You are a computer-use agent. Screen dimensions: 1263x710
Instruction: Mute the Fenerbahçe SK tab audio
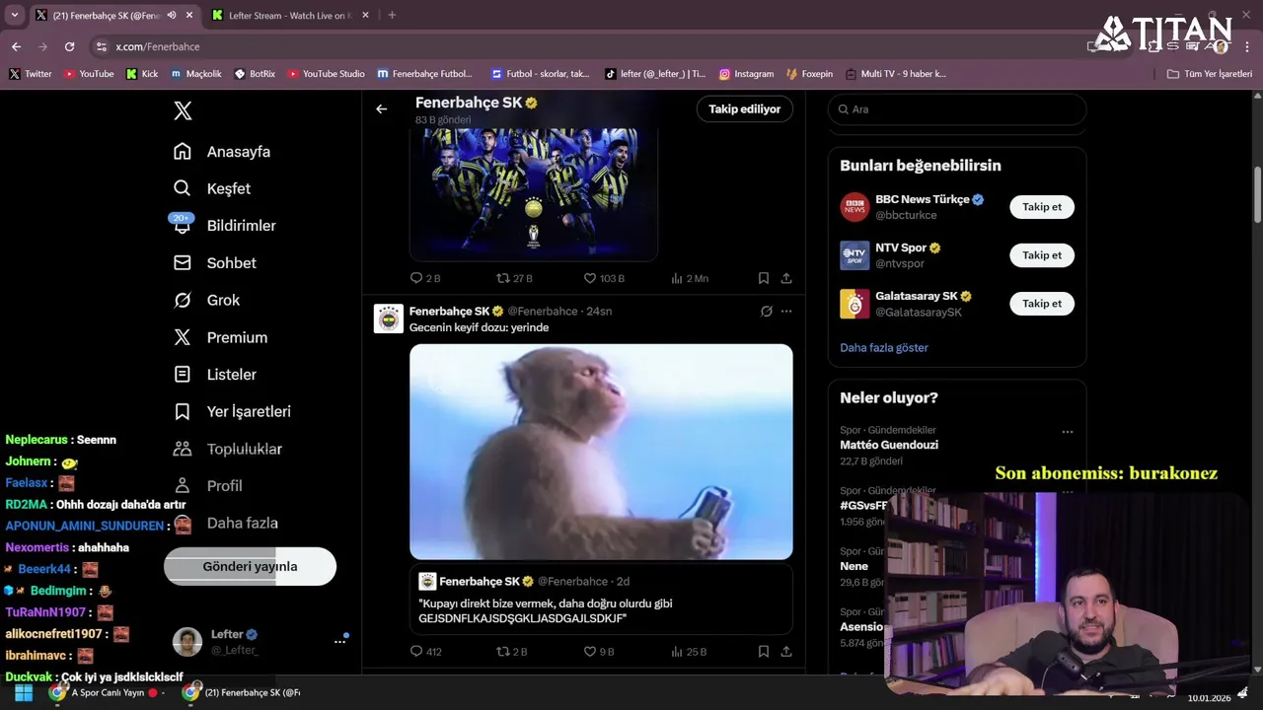click(172, 16)
